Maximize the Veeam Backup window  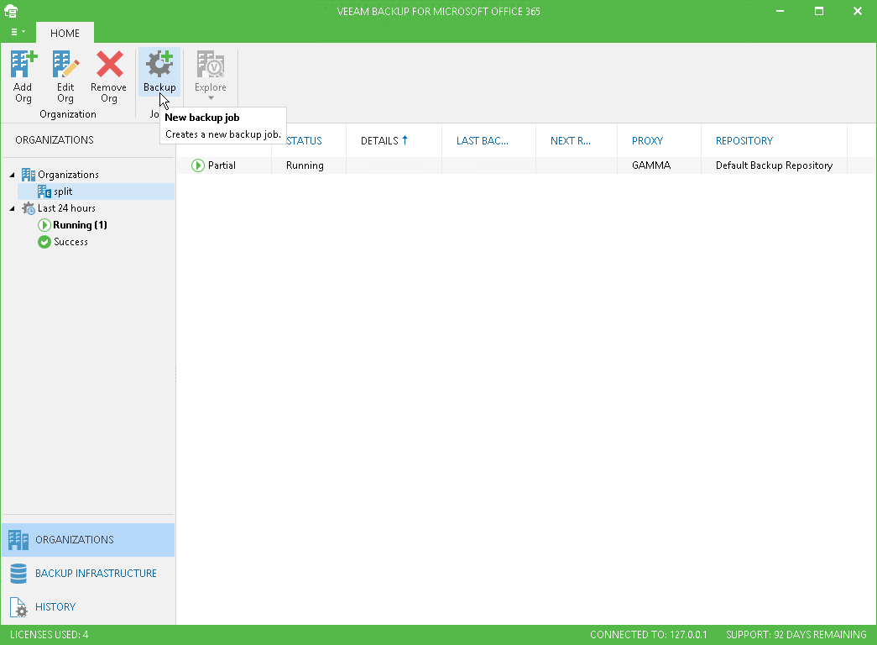[x=819, y=11]
